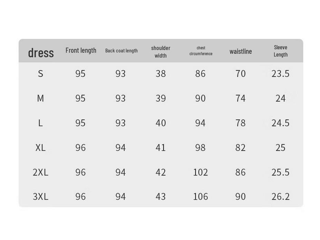Select the size S row label
This screenshot has height=240, width=320.
pos(40,73)
